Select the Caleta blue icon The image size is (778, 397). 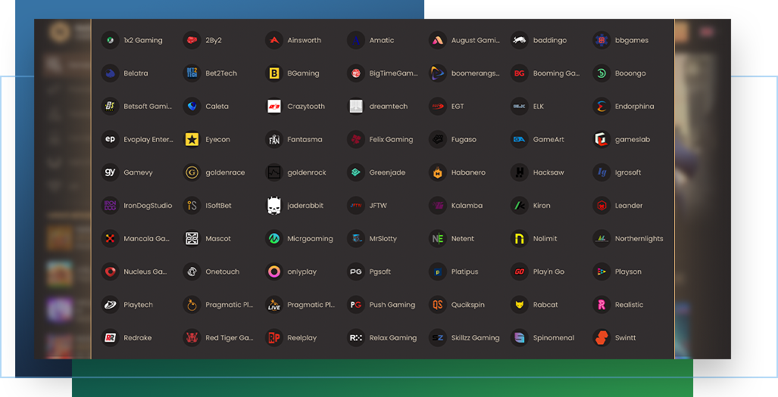[192, 107]
